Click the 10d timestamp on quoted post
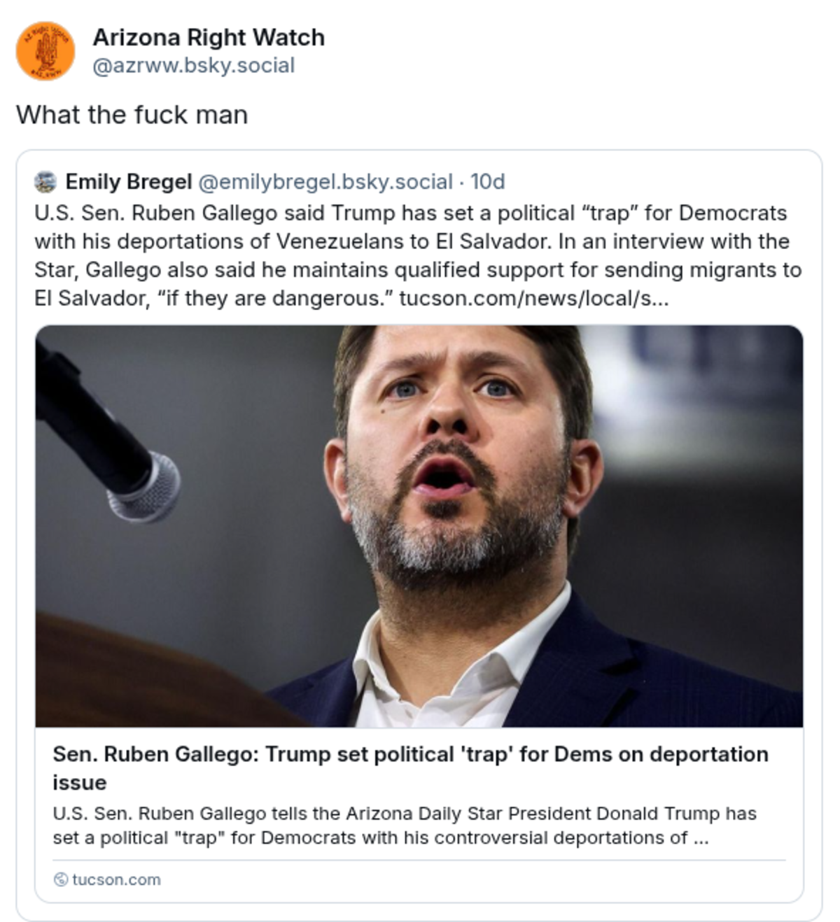Screen dimensions: 840x922 click(x=488, y=182)
